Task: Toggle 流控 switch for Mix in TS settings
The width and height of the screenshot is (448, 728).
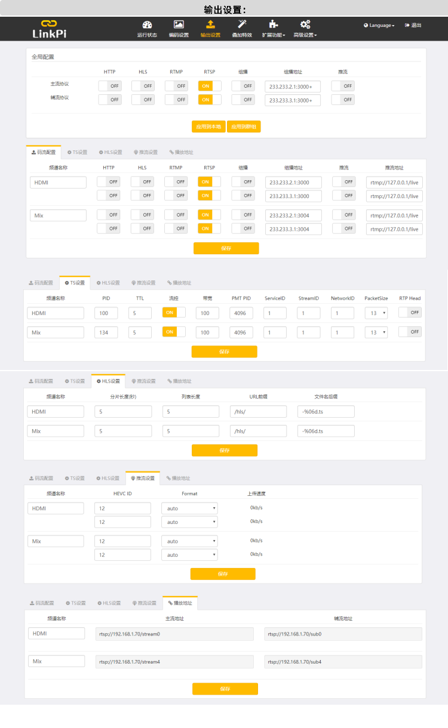Action: pos(174,332)
